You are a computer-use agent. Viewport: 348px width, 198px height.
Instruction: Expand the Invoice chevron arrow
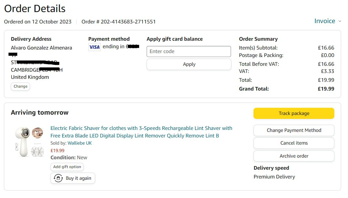(x=340, y=21)
